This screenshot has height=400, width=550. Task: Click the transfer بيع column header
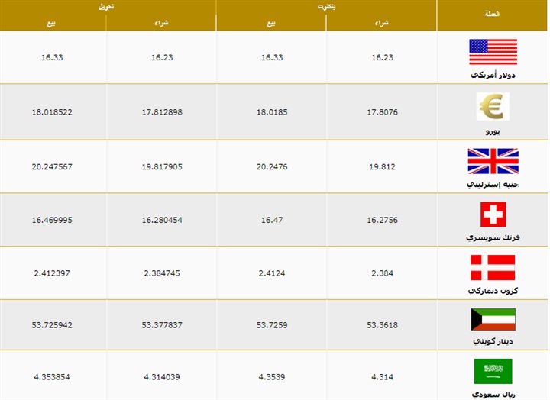(53, 23)
